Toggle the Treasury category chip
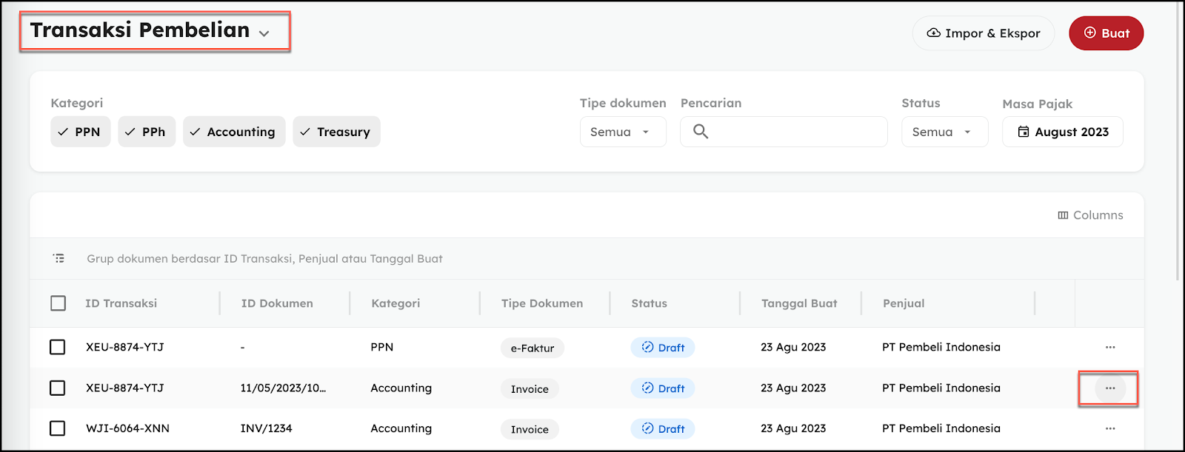 tap(336, 132)
